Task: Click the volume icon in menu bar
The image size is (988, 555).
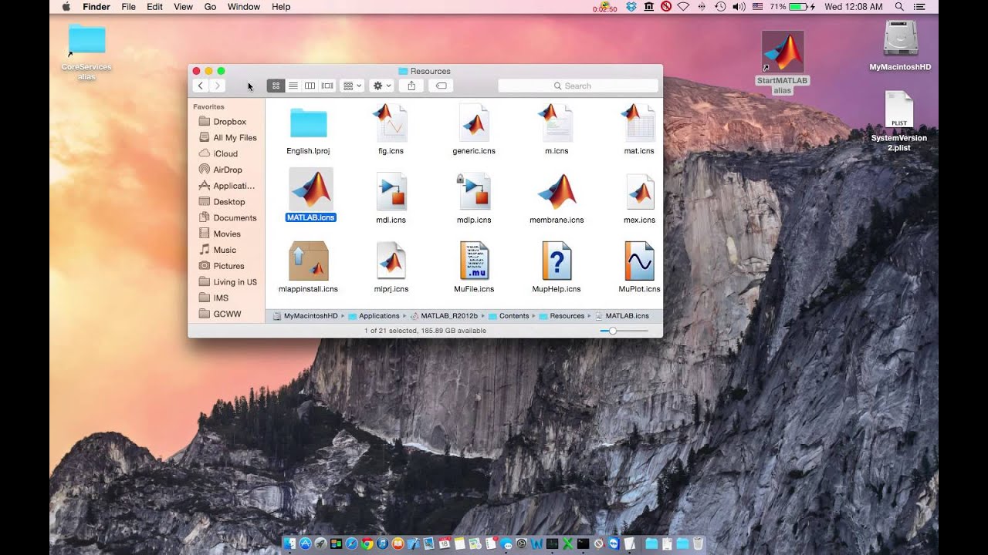Action: (739, 7)
